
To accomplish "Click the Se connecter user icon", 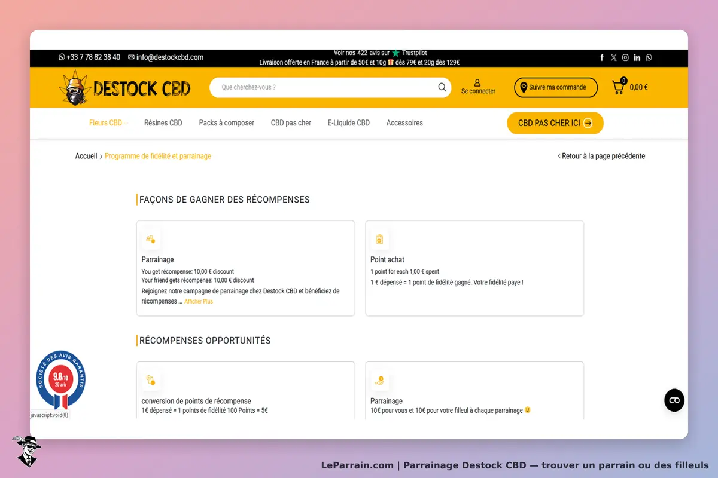I will [477, 82].
